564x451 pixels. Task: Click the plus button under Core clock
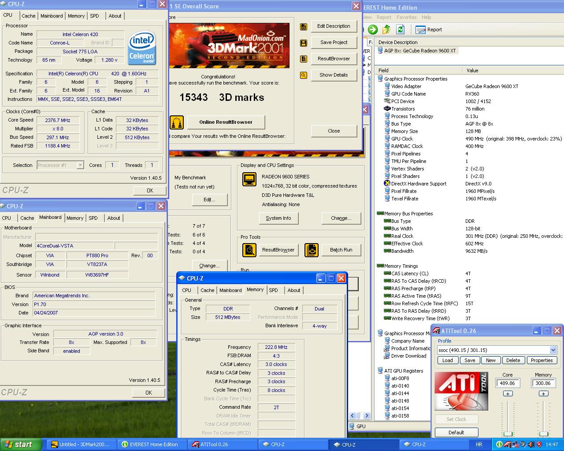coord(508,394)
